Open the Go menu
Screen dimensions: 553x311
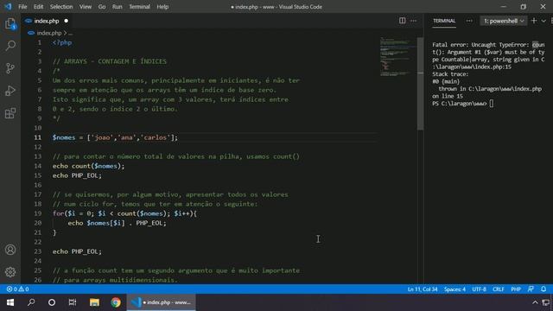pyautogui.click(x=102, y=7)
